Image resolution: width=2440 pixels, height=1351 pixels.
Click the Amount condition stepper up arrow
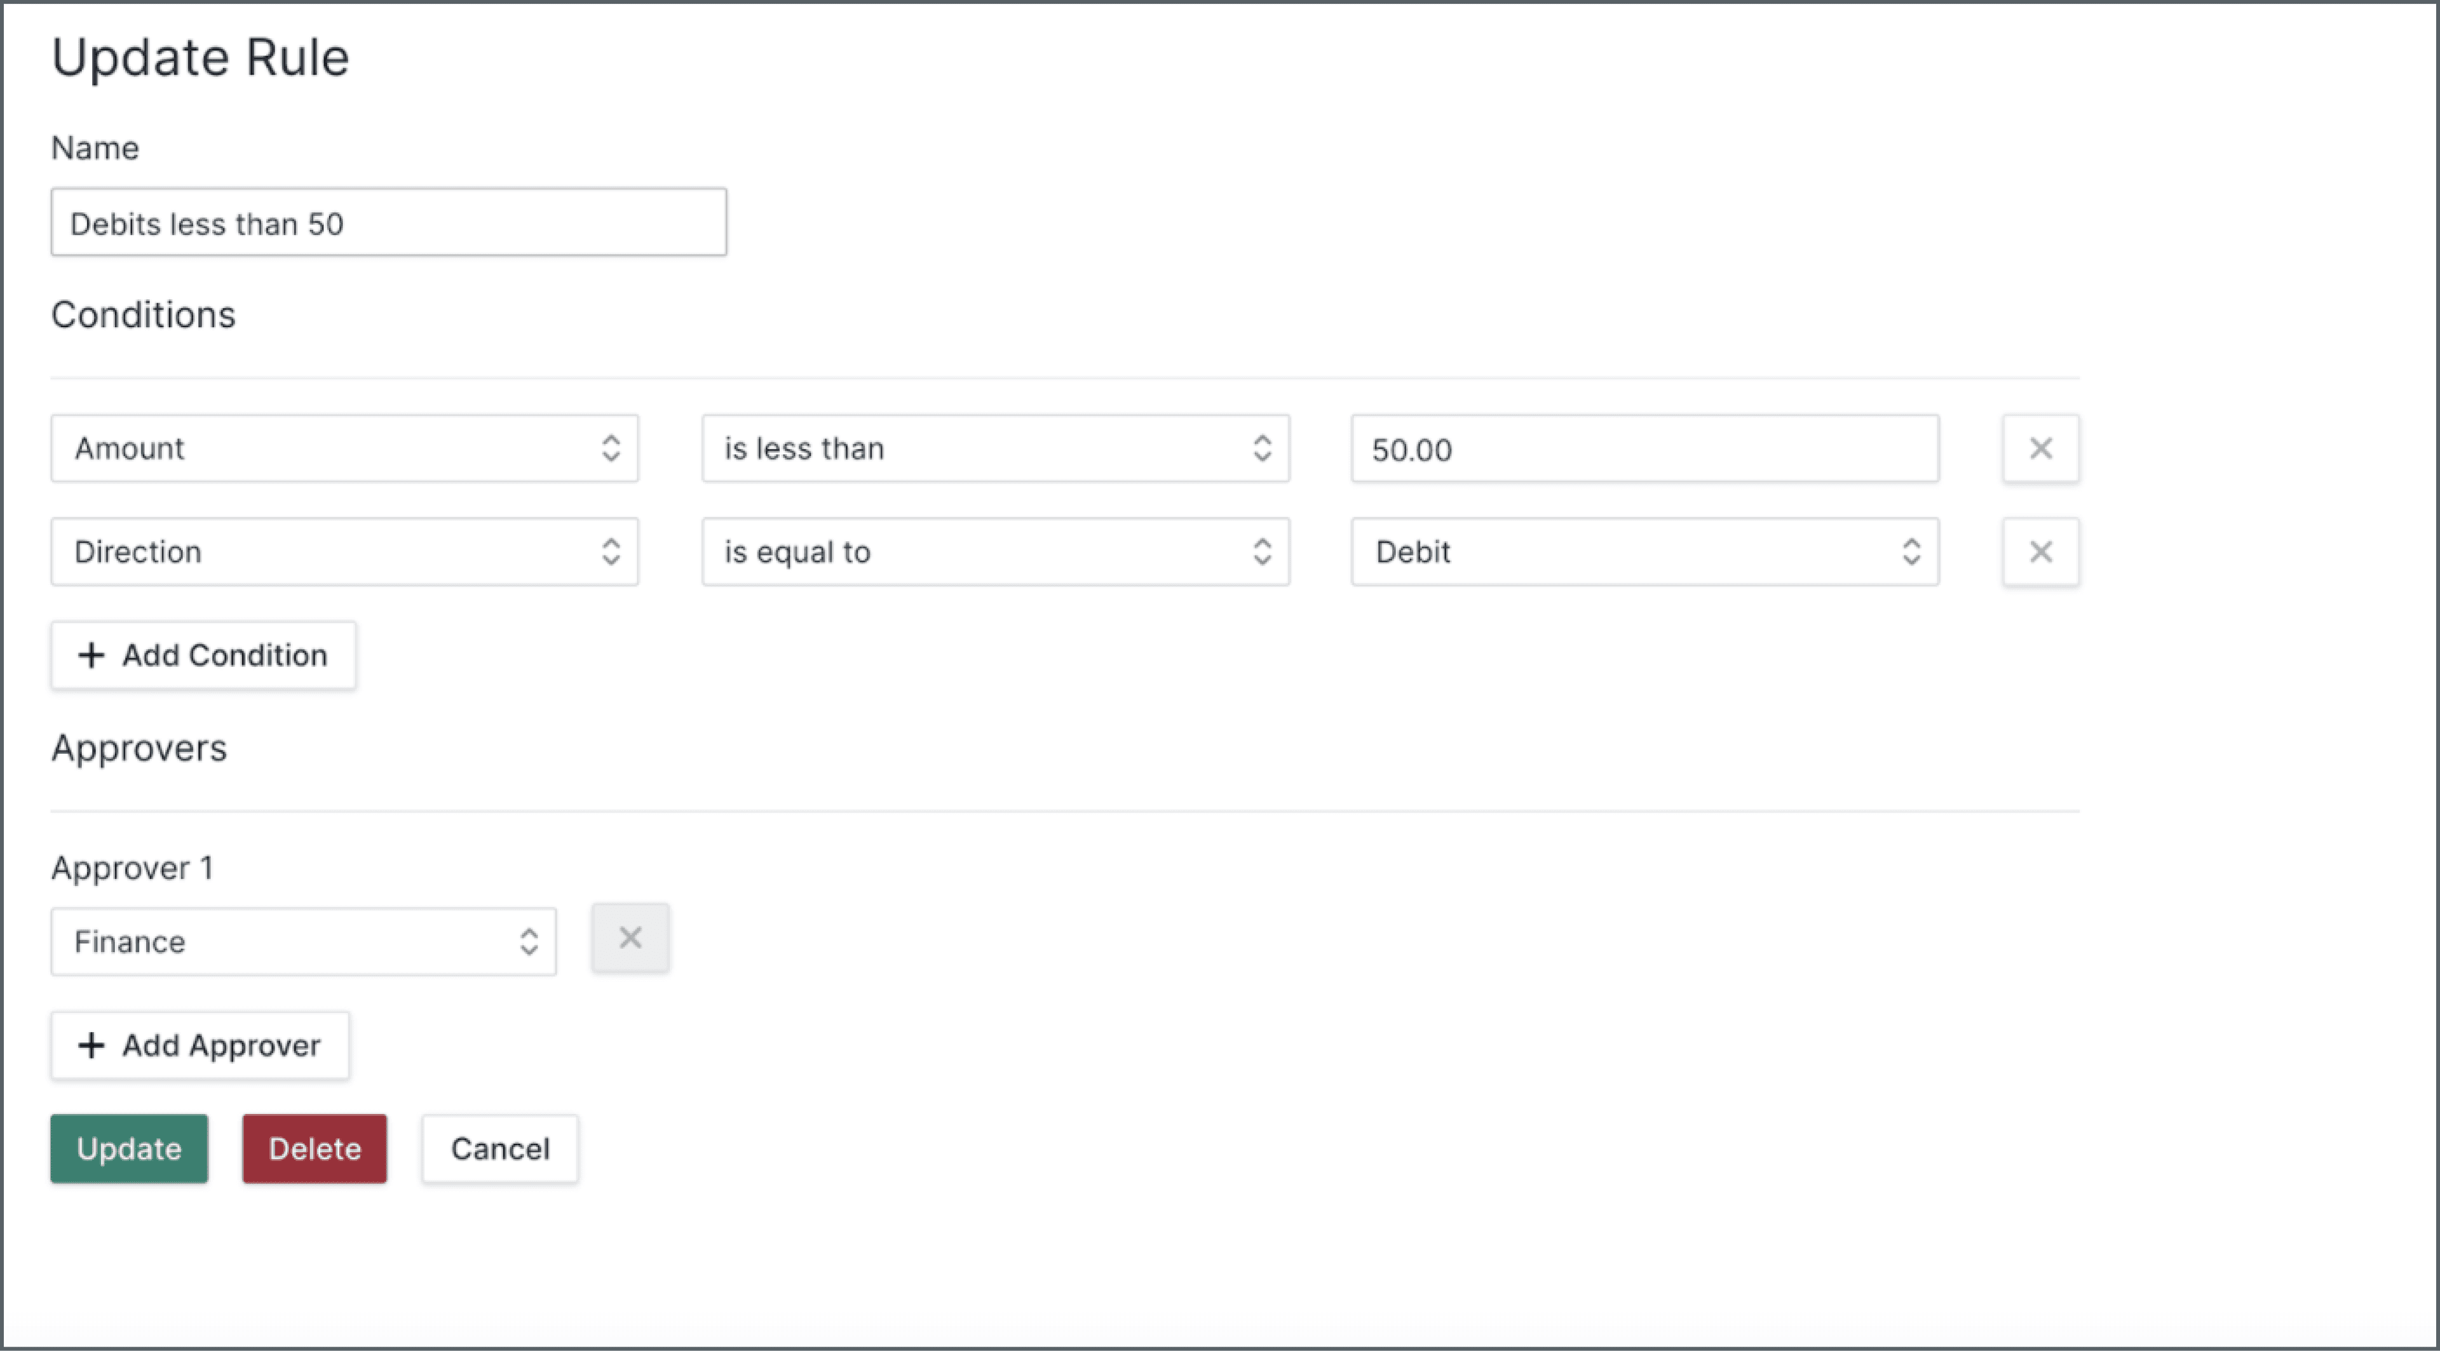point(611,439)
